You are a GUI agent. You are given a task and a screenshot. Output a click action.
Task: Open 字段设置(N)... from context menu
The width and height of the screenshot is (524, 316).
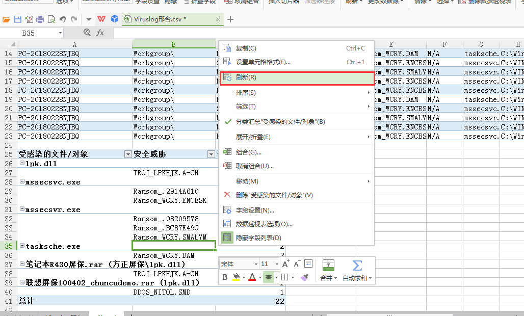(296, 210)
